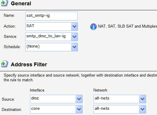Click the General section icon
Image resolution: width=157 pixels, height=115 pixels.
pyautogui.click(x=5, y=3)
